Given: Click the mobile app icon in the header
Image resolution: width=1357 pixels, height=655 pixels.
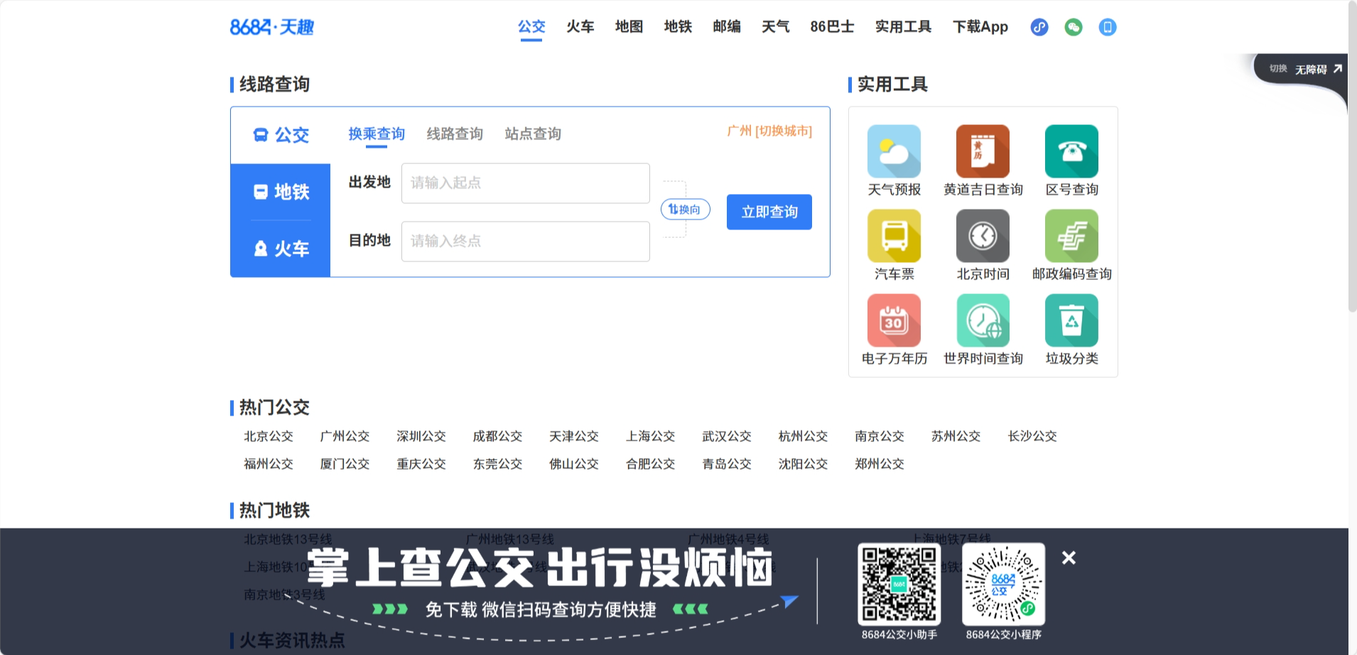Looking at the screenshot, I should (x=1107, y=26).
